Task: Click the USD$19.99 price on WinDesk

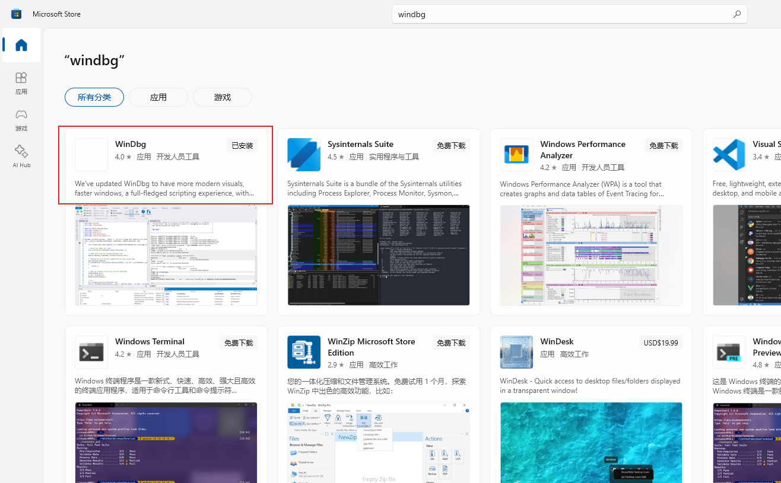Action: pyautogui.click(x=661, y=343)
